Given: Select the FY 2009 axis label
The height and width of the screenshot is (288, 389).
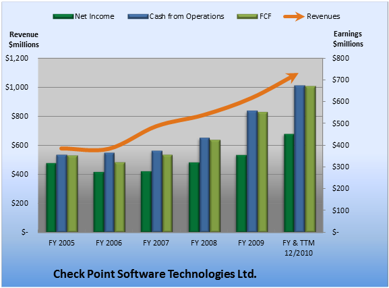Looking at the screenshot, I should click(251, 243).
